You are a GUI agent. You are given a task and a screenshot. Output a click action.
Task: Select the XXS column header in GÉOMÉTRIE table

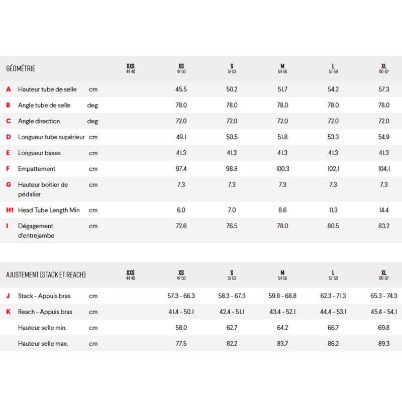point(131,68)
